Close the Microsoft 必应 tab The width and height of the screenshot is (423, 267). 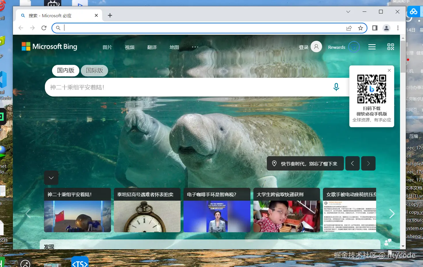96,15
